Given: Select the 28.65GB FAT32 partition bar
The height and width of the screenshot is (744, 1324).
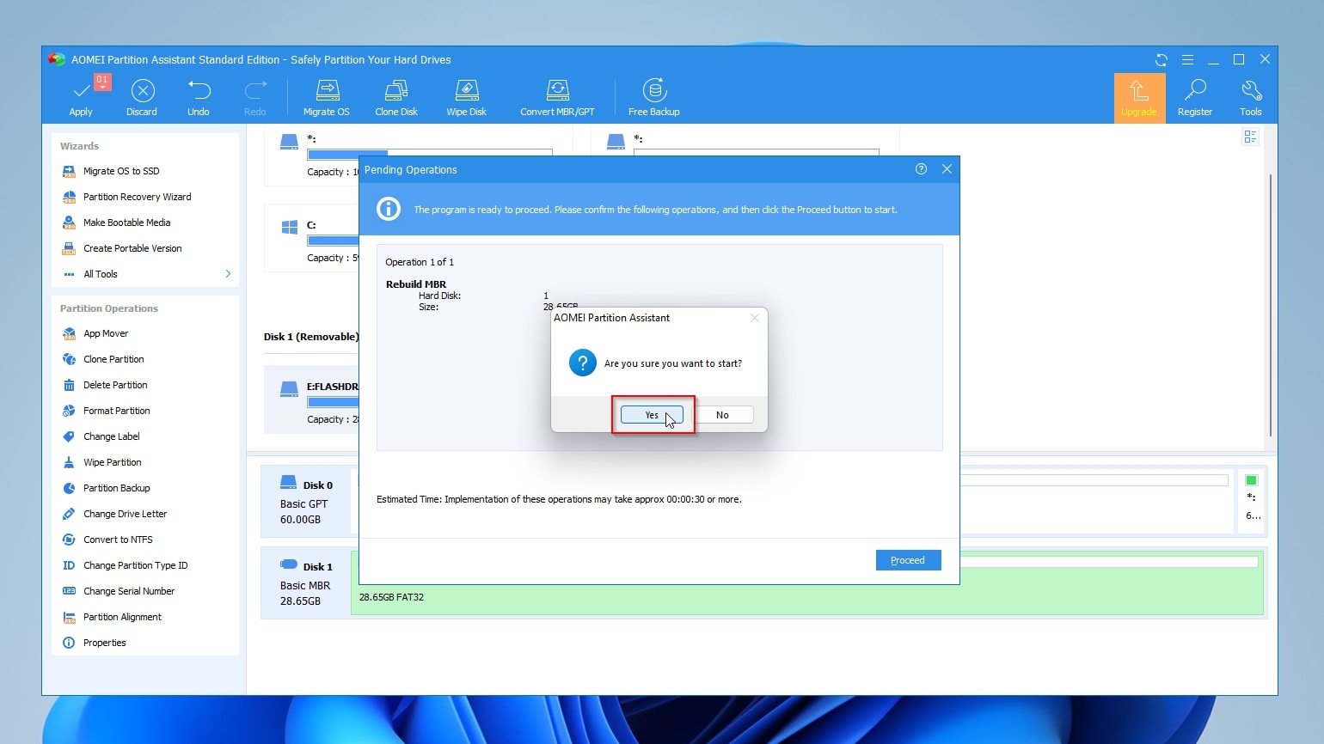Looking at the screenshot, I should pyautogui.click(x=806, y=583).
